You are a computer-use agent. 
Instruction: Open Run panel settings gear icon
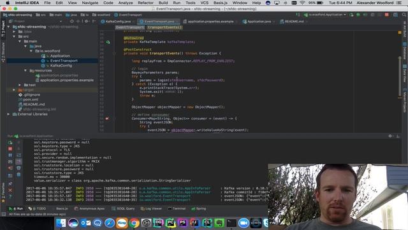[x=390, y=136]
